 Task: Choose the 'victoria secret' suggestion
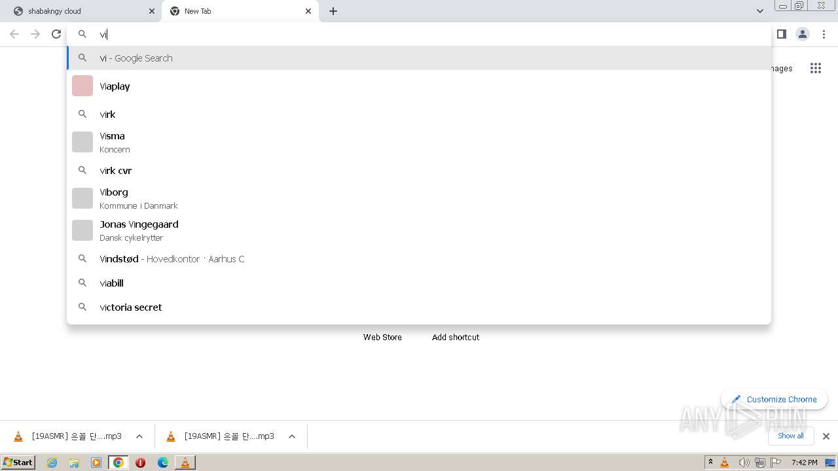[x=419, y=307]
